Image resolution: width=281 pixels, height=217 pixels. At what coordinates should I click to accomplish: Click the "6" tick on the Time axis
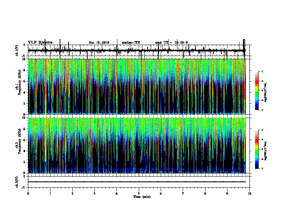tap(161, 194)
